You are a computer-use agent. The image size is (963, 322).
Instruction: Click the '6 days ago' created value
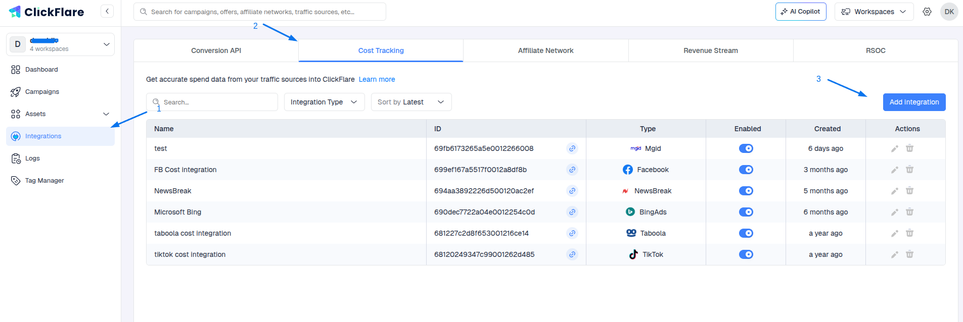click(826, 148)
